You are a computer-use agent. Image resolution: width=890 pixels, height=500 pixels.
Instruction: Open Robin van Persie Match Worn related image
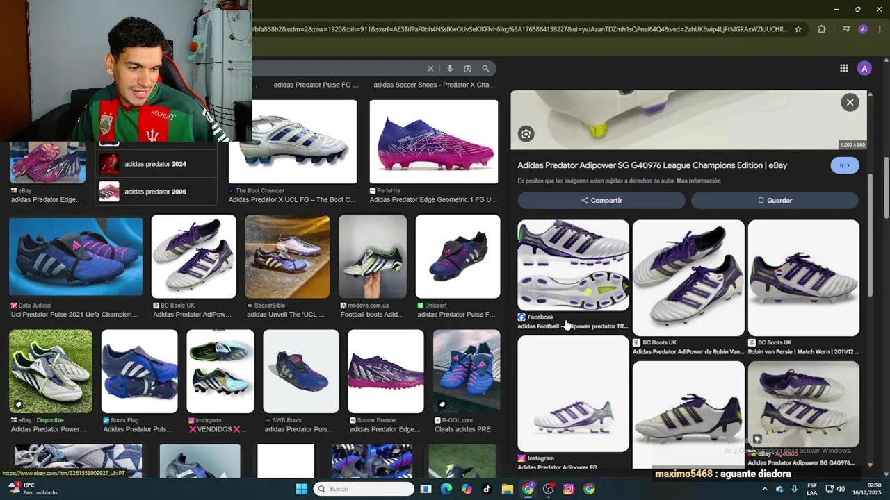coord(804,278)
